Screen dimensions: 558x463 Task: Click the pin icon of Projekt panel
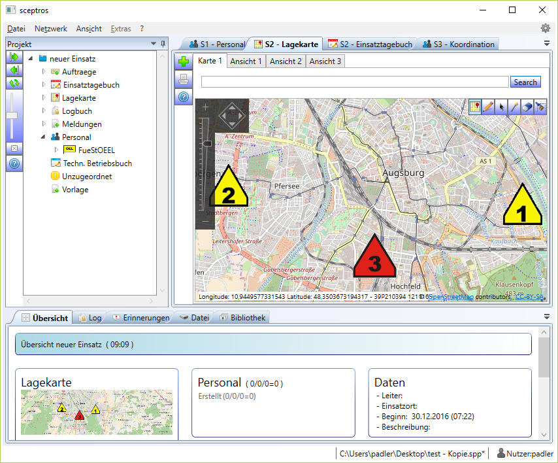coord(163,44)
